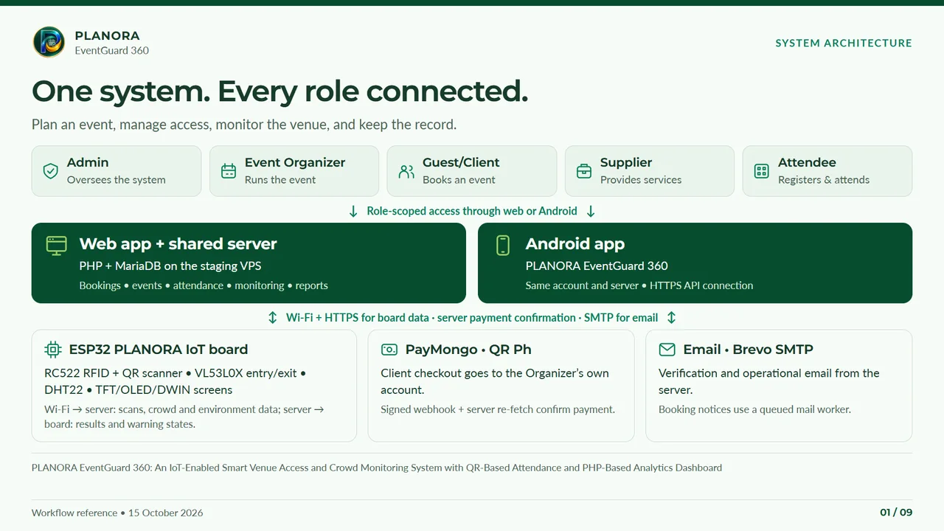Click the ESP32 chip icon
The width and height of the screenshot is (944, 531).
tap(53, 350)
